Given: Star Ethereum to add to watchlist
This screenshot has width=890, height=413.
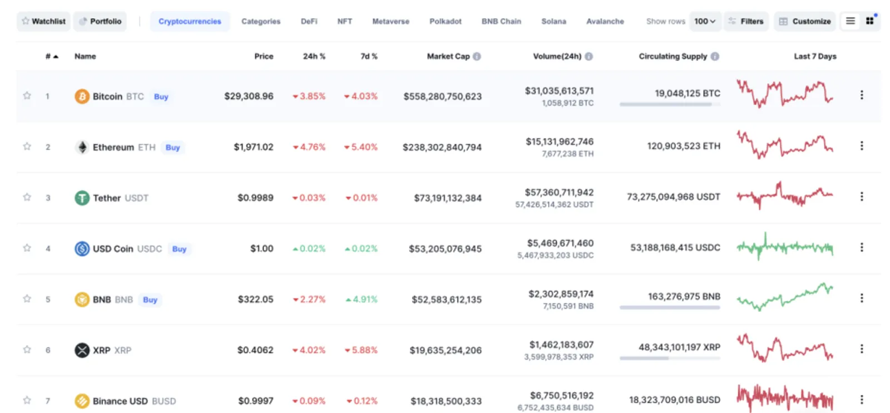Looking at the screenshot, I should (27, 146).
